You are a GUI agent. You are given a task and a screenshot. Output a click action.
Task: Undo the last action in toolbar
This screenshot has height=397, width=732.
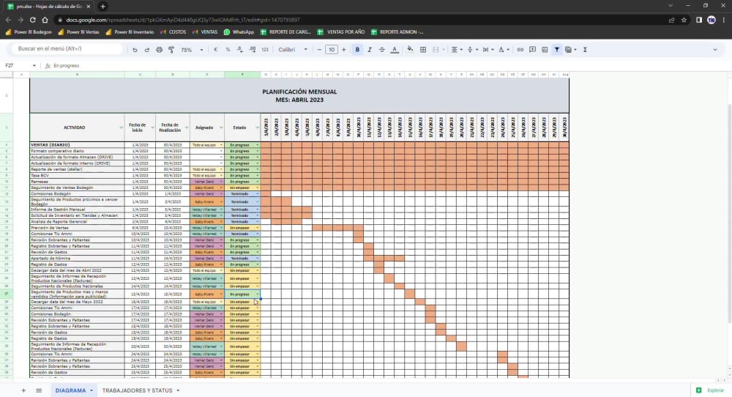coord(135,50)
